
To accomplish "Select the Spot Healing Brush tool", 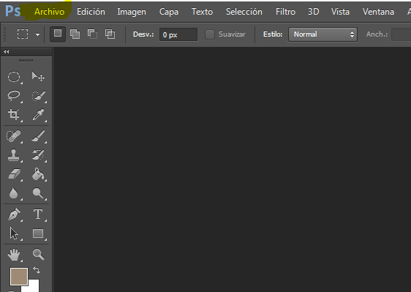I will pos(14,136).
